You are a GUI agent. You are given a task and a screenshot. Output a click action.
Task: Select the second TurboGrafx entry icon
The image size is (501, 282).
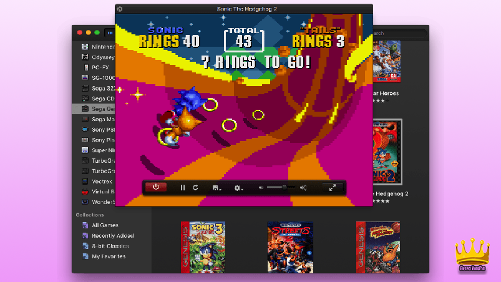coord(85,171)
